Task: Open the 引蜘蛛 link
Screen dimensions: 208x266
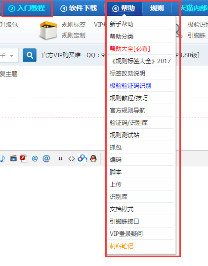Action: click(x=197, y=36)
